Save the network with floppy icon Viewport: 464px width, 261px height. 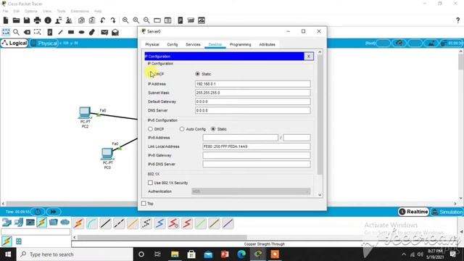(27, 20)
